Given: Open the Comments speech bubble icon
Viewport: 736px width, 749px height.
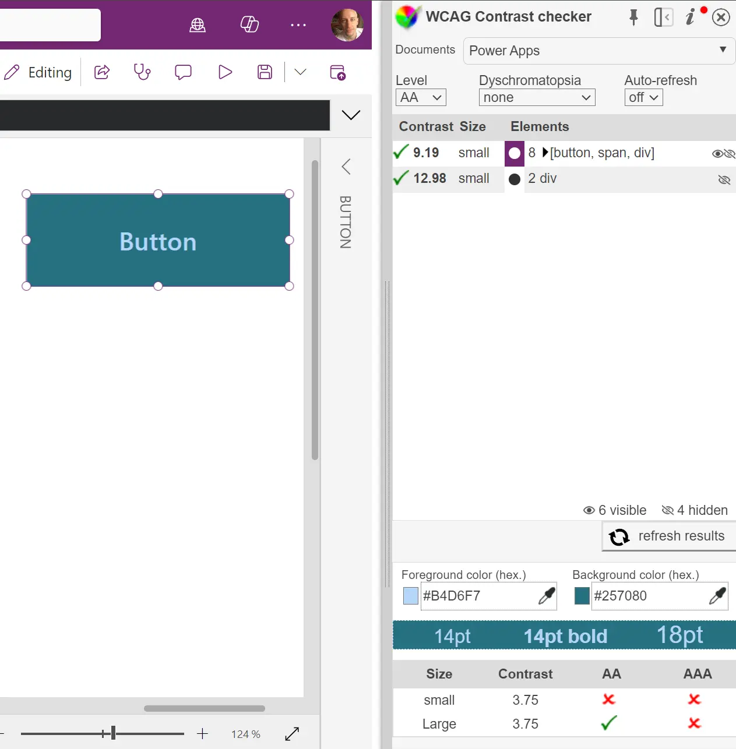Looking at the screenshot, I should (183, 72).
